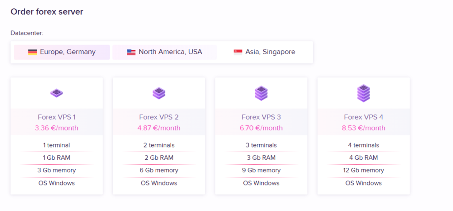This screenshot has height=211, width=453.
Task: Click the 6.70 €/month price
Action: tap(261, 128)
